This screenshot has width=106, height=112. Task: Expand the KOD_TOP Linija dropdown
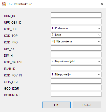[x=99, y=35]
